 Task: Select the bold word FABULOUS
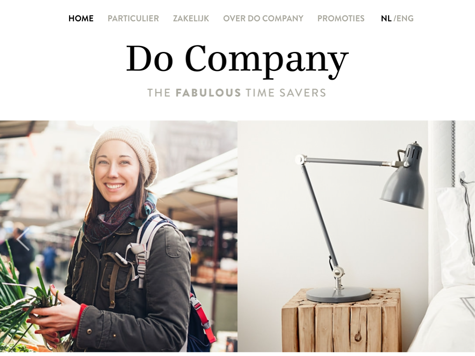tap(208, 93)
